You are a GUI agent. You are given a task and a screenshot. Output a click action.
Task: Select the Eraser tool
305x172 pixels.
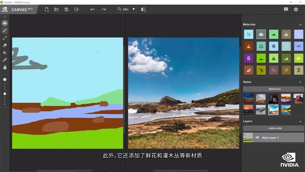pos(5,45)
